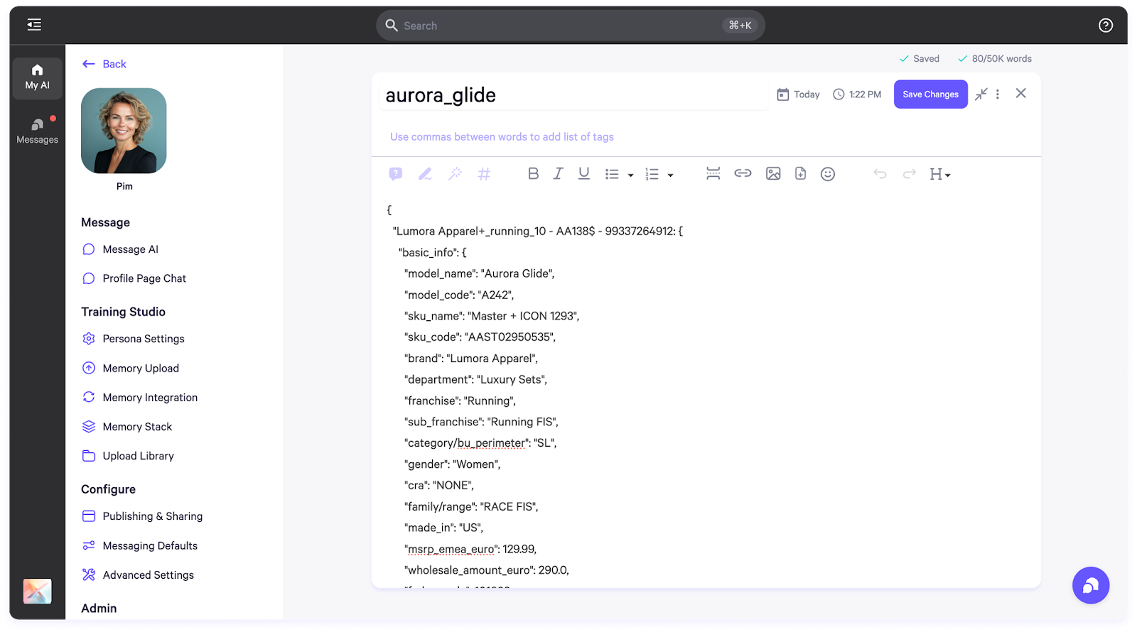Screen dimensions: 1137x632
Task: Insert a bulleted list
Action: pyautogui.click(x=612, y=174)
